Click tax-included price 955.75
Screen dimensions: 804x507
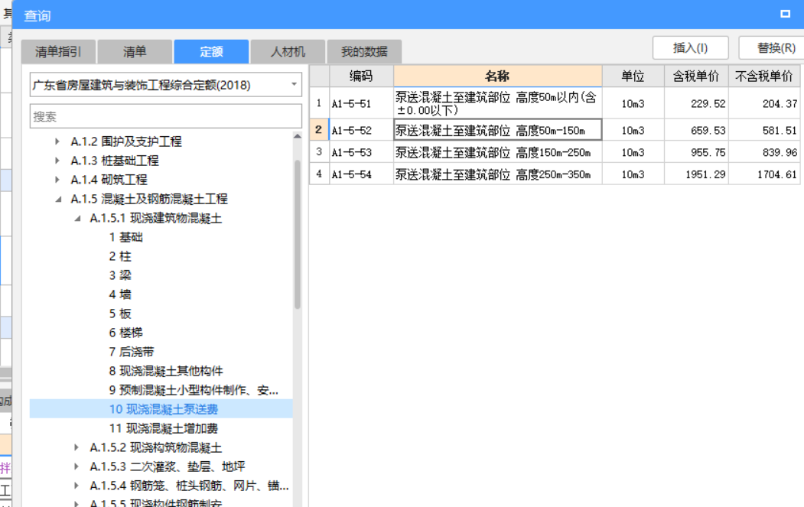tap(696, 152)
